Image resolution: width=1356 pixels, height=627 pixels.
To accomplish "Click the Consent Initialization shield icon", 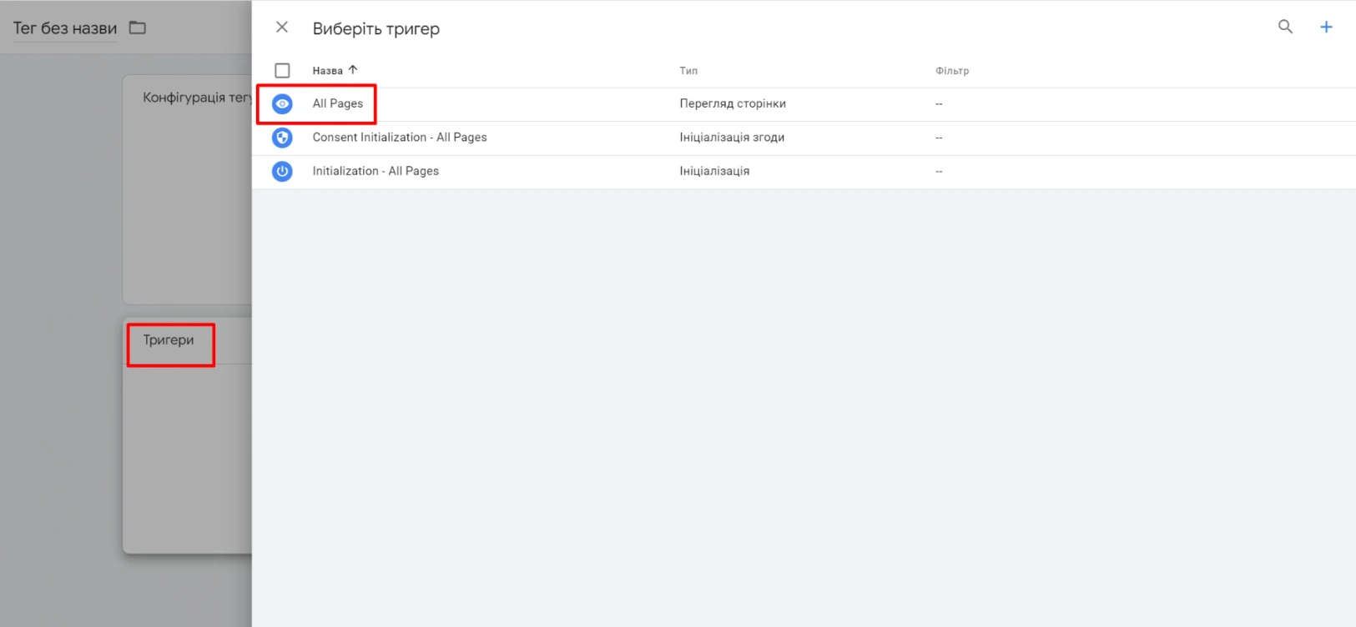I will [x=282, y=138].
